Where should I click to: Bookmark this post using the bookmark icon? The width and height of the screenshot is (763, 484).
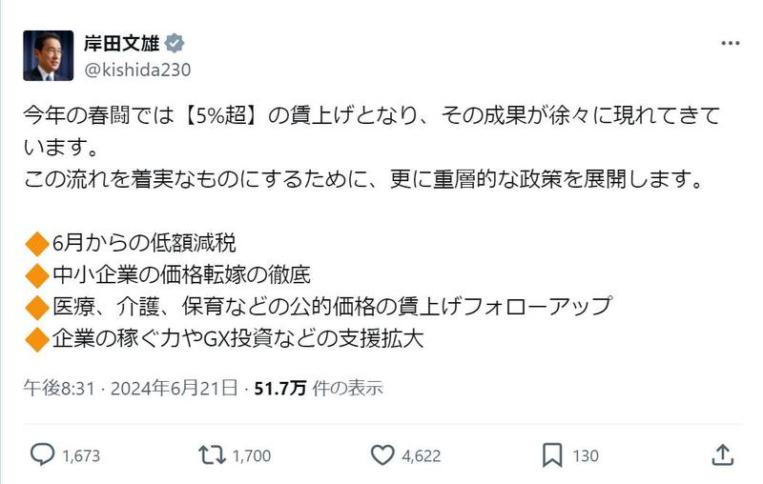click(x=551, y=454)
